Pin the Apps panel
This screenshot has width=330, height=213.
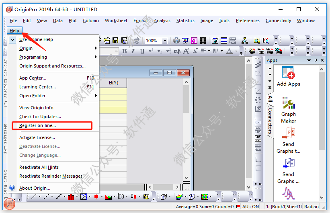[x=316, y=60]
